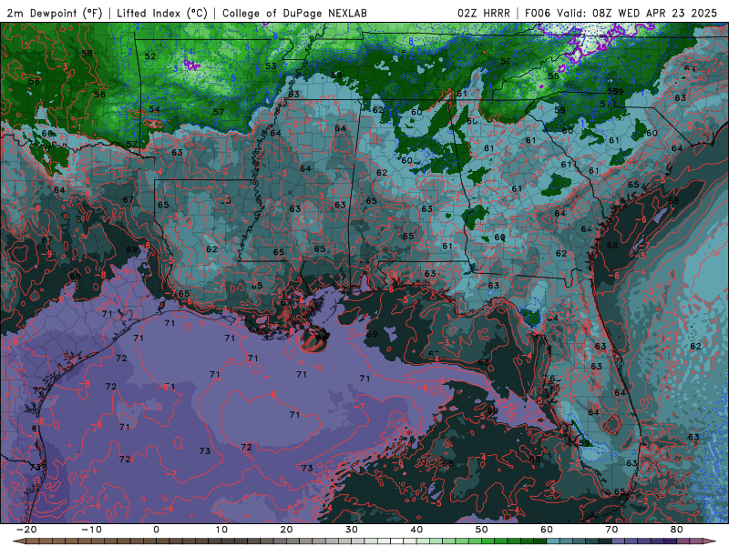Click the '2m Dewpoint (°F)' title text

click(55, 13)
